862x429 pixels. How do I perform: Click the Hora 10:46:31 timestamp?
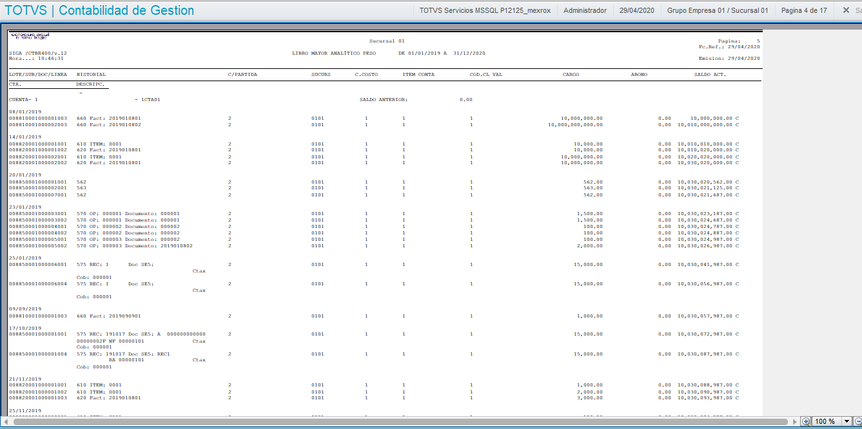[36, 58]
